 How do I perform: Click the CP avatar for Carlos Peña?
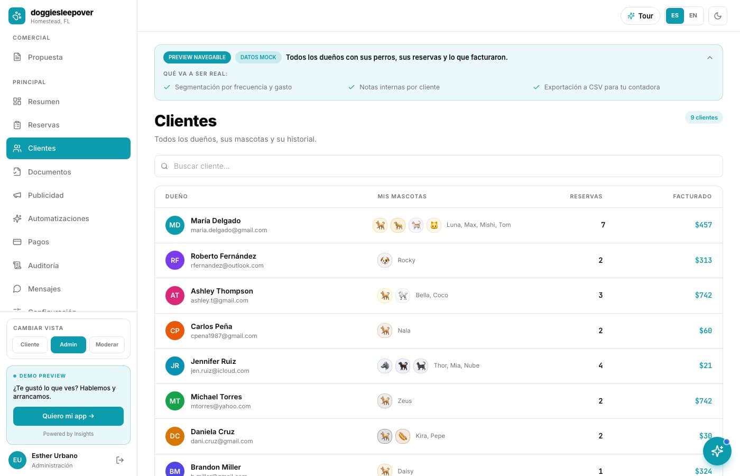tap(175, 331)
